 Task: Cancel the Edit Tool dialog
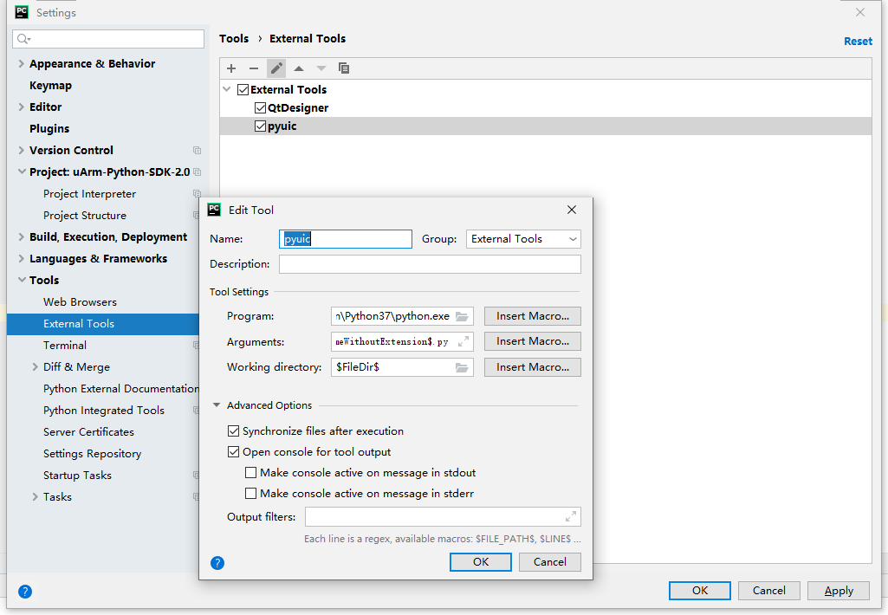[x=550, y=562]
